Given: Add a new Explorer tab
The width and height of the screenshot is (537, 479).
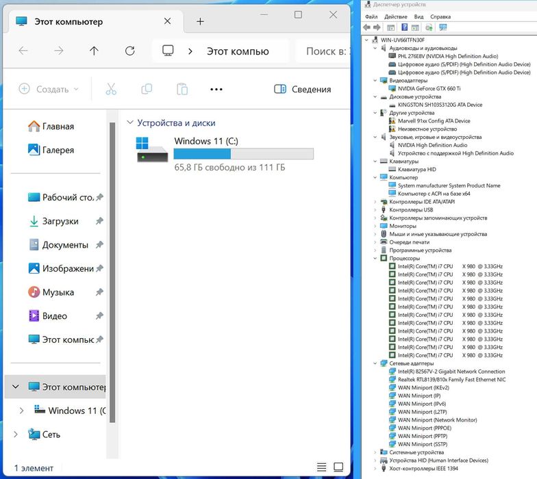Looking at the screenshot, I should tap(200, 22).
